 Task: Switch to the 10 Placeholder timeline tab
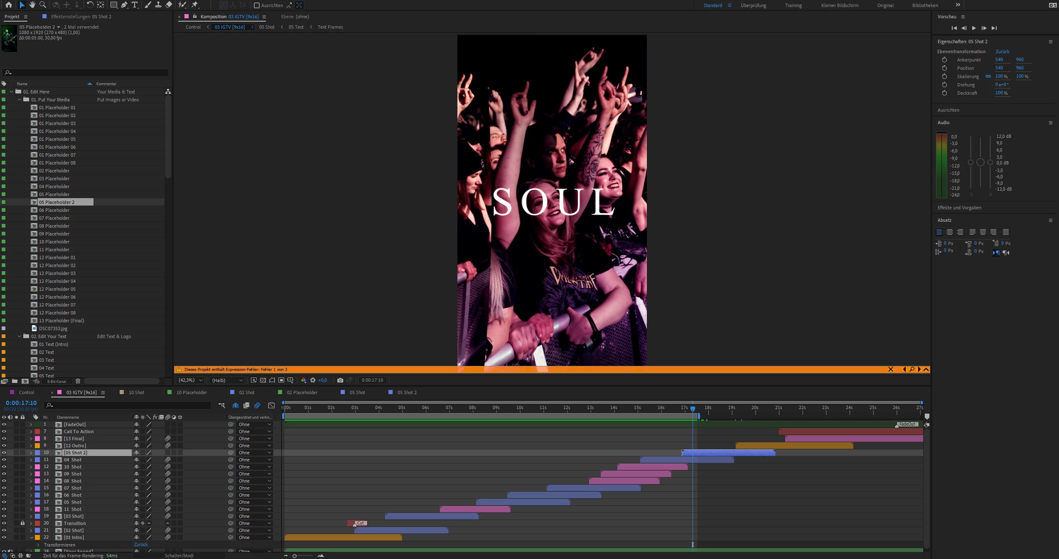point(191,392)
